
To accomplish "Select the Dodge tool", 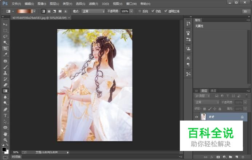I will (5, 103).
